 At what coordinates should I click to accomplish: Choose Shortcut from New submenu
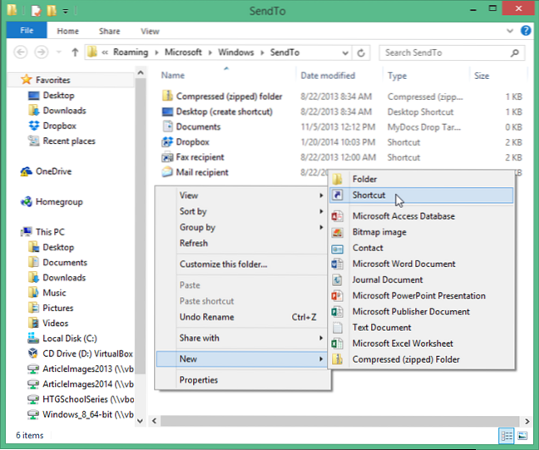pyautogui.click(x=368, y=195)
